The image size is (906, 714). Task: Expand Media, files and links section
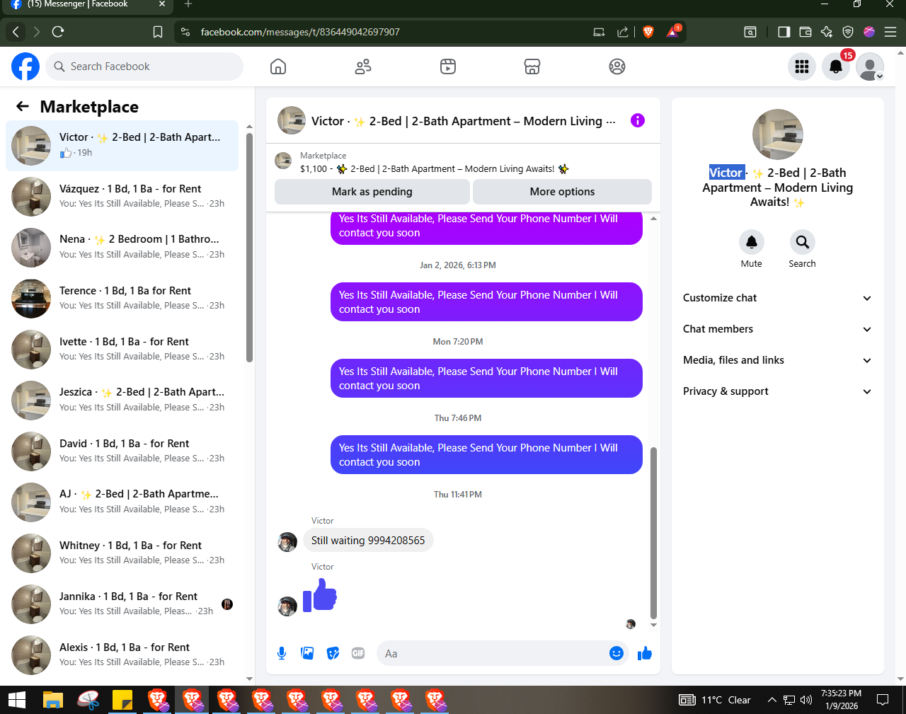coord(777,360)
